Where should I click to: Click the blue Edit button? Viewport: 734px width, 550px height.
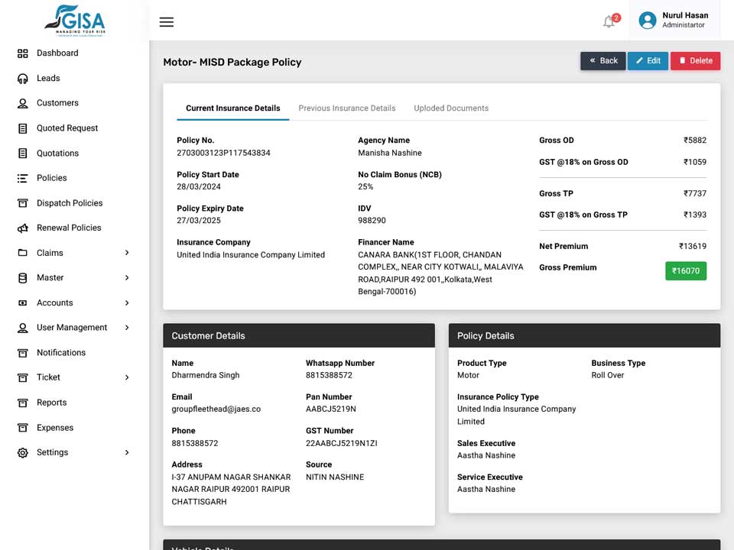click(648, 61)
